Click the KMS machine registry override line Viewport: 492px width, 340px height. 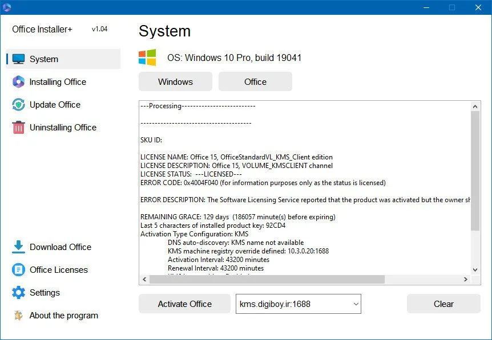point(248,251)
